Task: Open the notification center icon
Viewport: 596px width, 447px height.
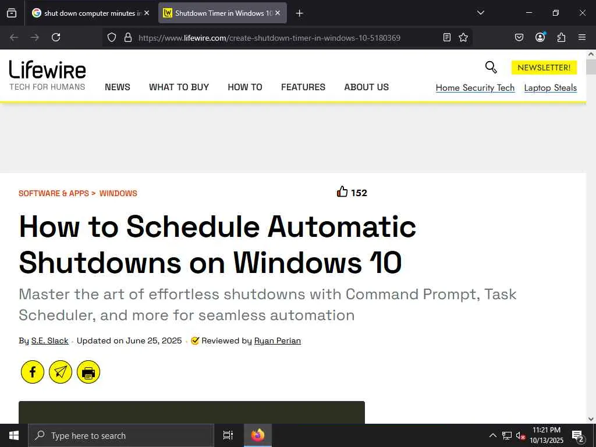Action: (x=578, y=436)
